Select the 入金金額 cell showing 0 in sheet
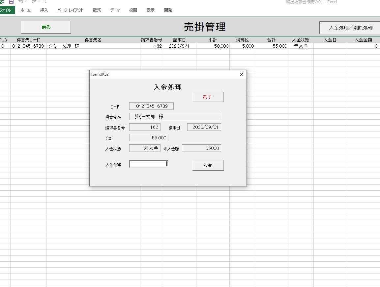Screen dimensions: 380x287 (363, 46)
